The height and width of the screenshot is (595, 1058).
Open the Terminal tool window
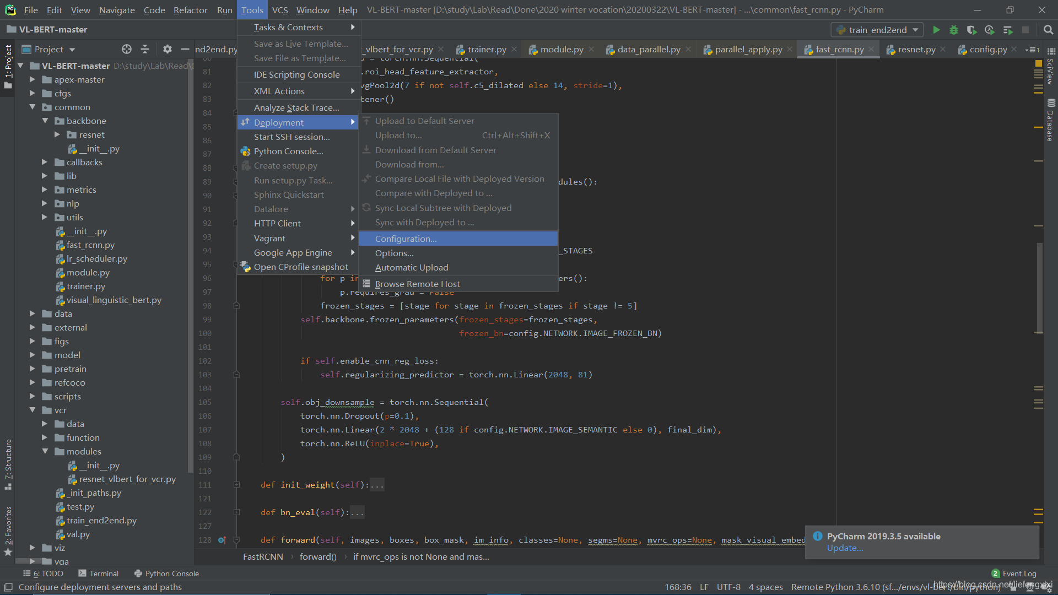99,574
